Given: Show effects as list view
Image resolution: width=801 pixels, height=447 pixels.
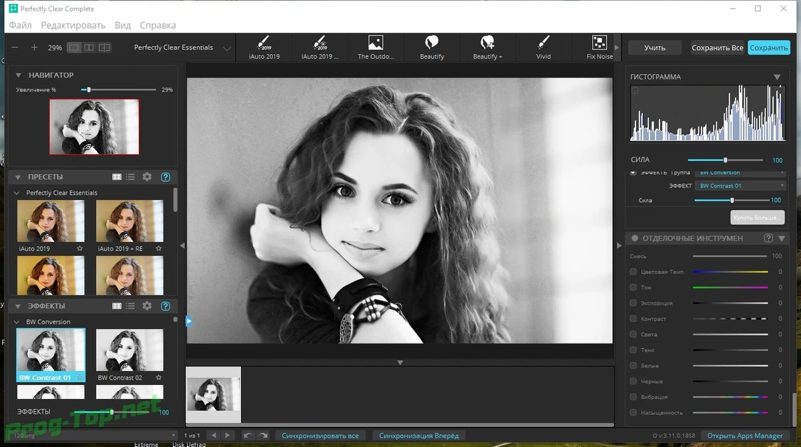Looking at the screenshot, I should pyautogui.click(x=130, y=306).
